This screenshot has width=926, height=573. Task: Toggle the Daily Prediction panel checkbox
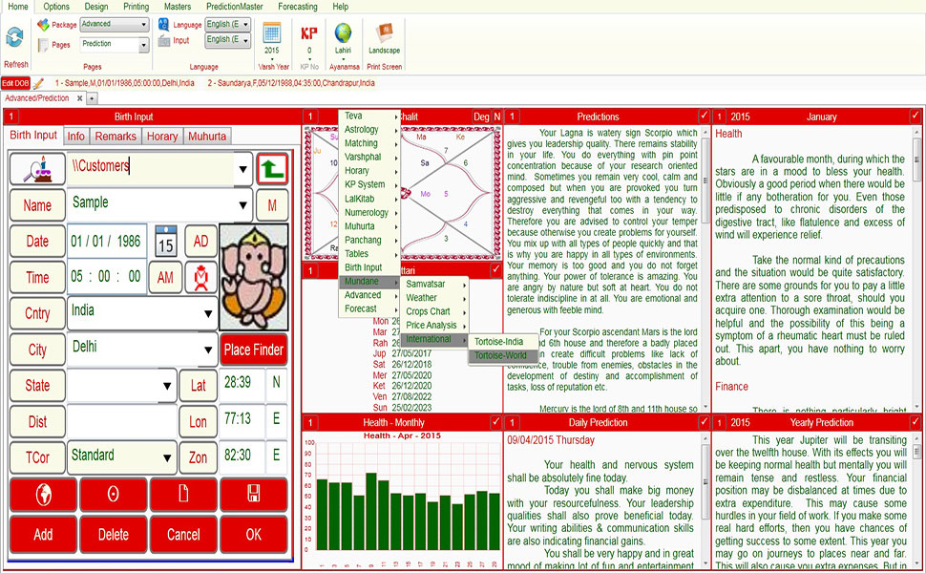click(x=704, y=422)
